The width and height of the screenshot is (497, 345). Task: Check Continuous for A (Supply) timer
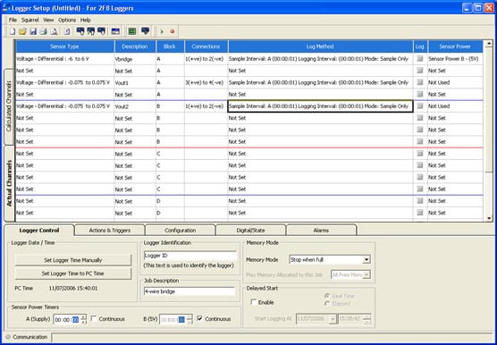(94, 319)
